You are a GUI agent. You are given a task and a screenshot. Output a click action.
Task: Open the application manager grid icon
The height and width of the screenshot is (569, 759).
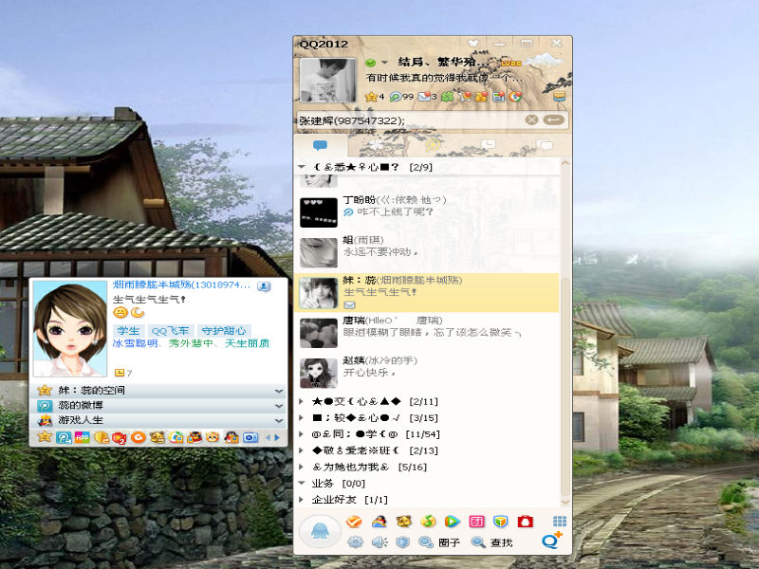tap(560, 521)
